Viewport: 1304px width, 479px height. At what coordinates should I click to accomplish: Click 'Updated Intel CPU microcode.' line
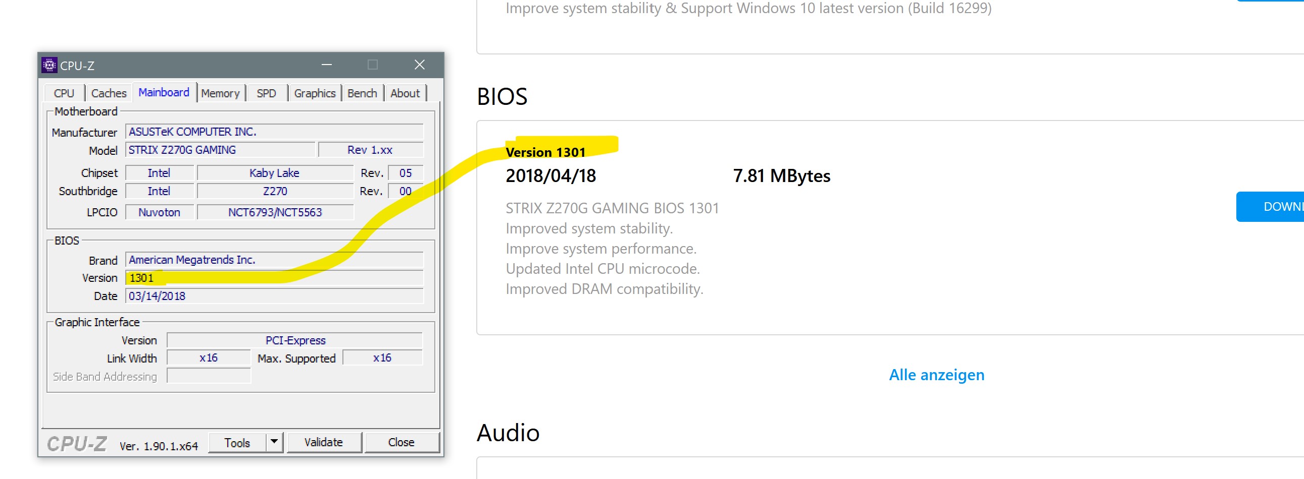pyautogui.click(x=603, y=269)
